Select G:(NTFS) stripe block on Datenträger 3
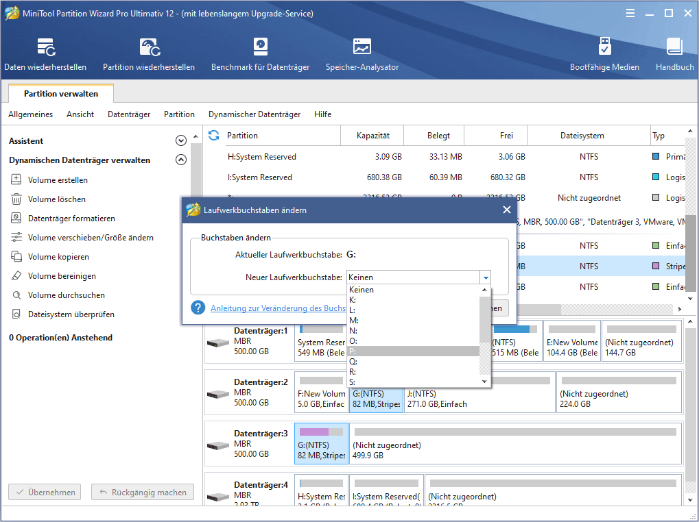The image size is (699, 522). pyautogui.click(x=321, y=444)
